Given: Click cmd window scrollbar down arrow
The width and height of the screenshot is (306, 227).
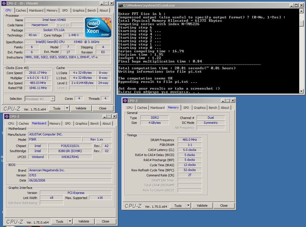Looking at the screenshot, I should [x=301, y=91].
